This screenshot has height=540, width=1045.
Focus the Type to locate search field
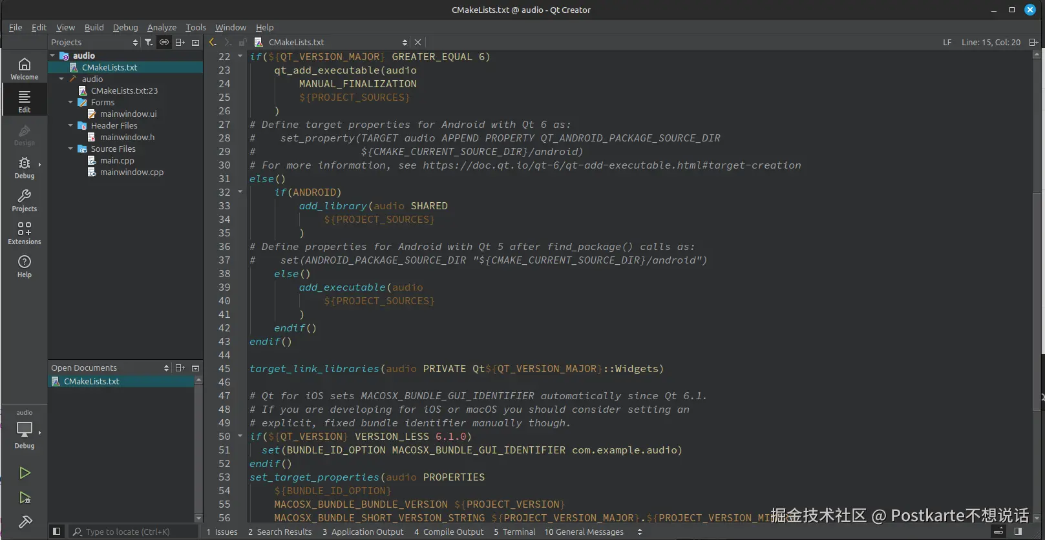pyautogui.click(x=133, y=532)
